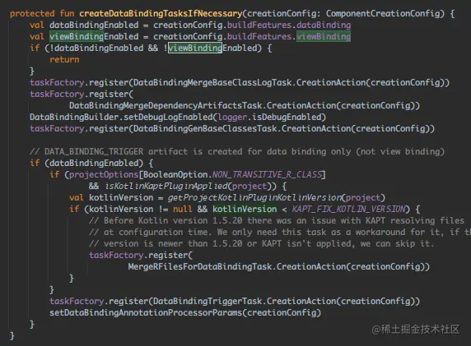Click projectOptions in the nested if
Image resolution: width=471 pixels, height=346 pixels.
(x=104, y=174)
